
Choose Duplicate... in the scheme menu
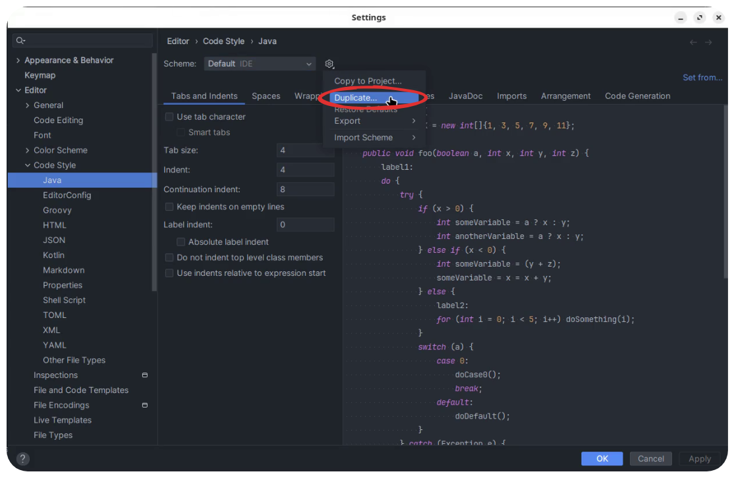(x=374, y=97)
